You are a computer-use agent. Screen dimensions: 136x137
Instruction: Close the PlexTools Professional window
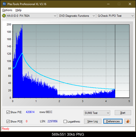130,4
